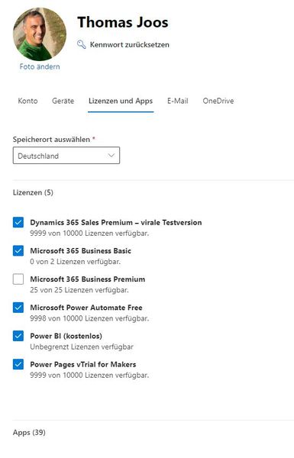Open the Speicherort auswählen dropdown showing Deutschland
This screenshot has width=294, height=458.
[66, 156]
